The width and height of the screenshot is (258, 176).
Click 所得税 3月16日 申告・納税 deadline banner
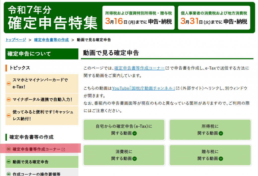click(139, 18)
